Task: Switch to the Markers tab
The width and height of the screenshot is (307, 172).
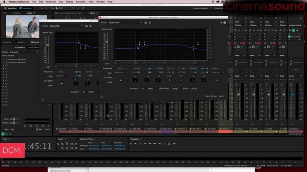Action: click(x=21, y=42)
